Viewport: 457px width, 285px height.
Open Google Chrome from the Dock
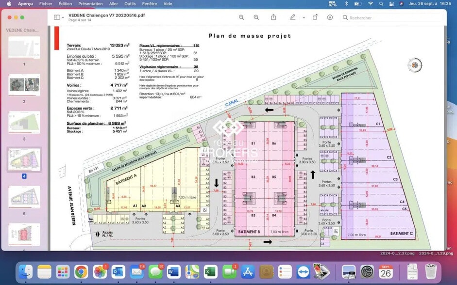pos(81,271)
